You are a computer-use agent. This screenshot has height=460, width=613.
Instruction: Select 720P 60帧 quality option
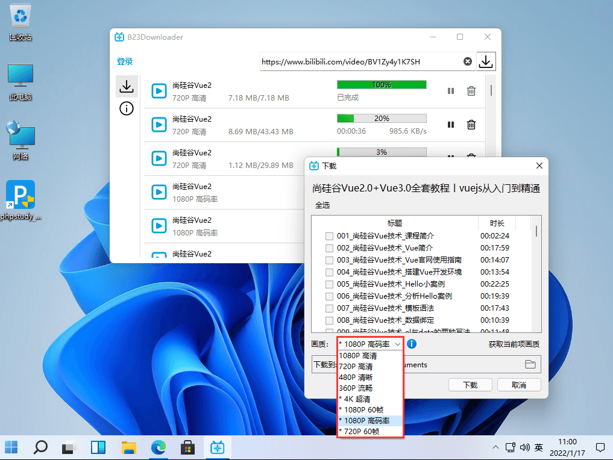370,432
